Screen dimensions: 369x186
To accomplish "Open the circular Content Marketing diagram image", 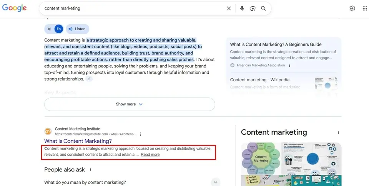I will [x=261, y=158].
